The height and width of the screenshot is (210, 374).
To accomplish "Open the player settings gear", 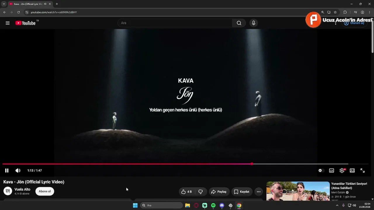I will click(x=342, y=170).
